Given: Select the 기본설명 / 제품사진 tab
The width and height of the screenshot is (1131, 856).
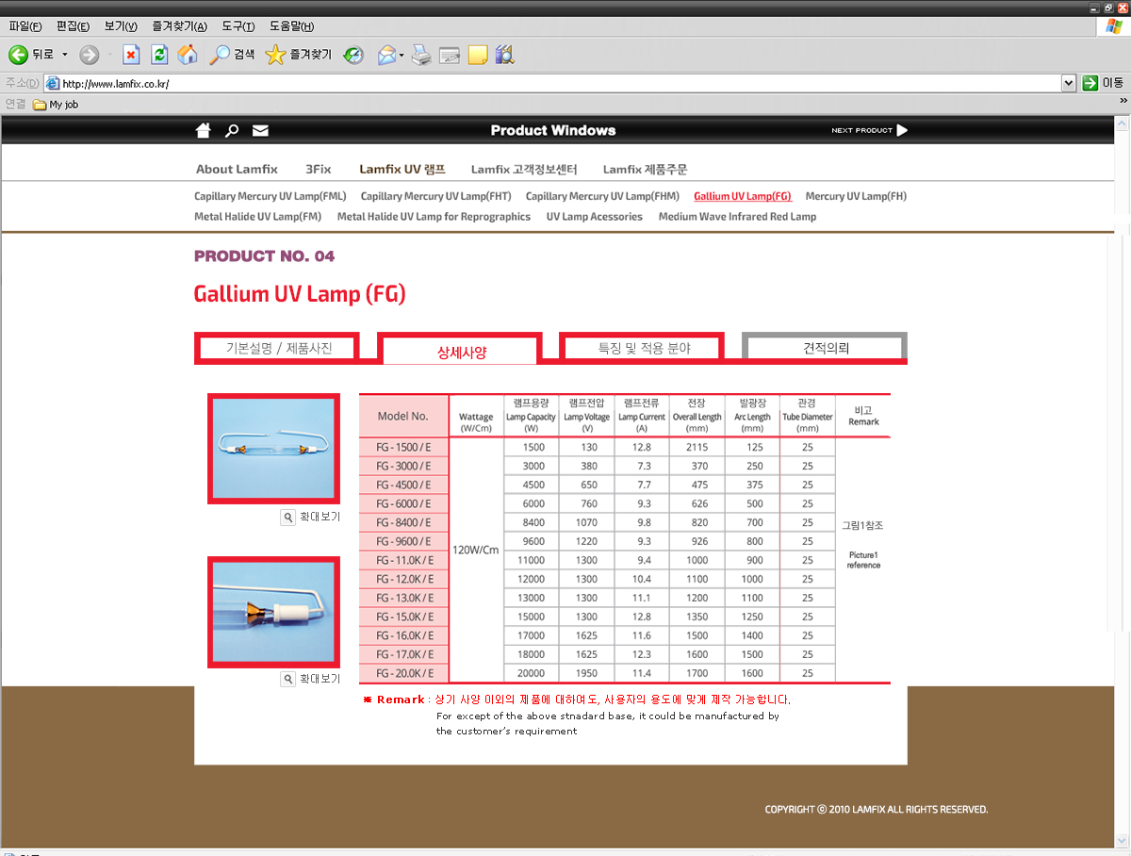Looking at the screenshot, I should click(x=278, y=348).
